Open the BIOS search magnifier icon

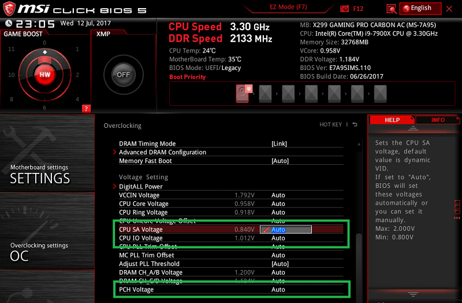tap(391, 9)
